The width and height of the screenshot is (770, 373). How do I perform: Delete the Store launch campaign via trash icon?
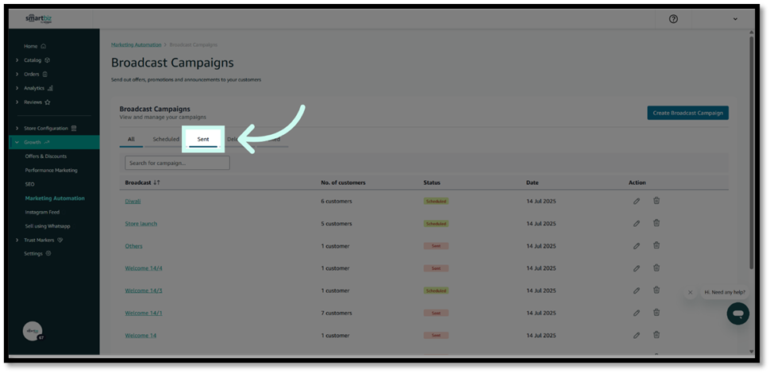pyautogui.click(x=656, y=223)
